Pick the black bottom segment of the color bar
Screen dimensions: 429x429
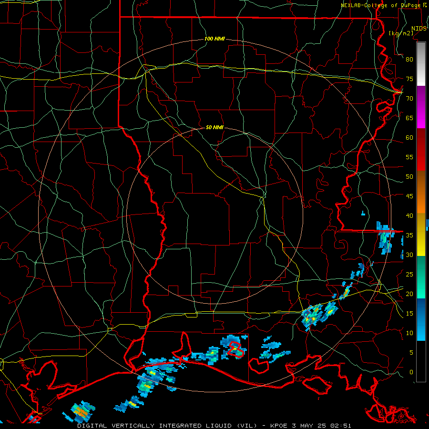tap(421, 361)
